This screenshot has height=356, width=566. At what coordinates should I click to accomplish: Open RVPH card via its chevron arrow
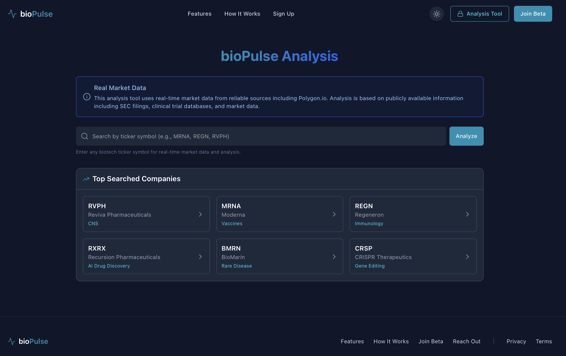200,214
